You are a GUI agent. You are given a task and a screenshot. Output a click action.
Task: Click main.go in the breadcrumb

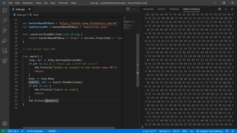point(21,15)
